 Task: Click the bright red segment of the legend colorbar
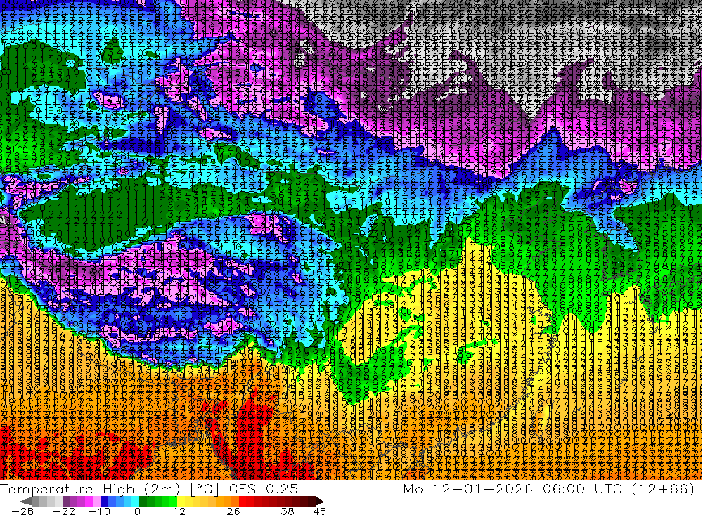click(243, 501)
